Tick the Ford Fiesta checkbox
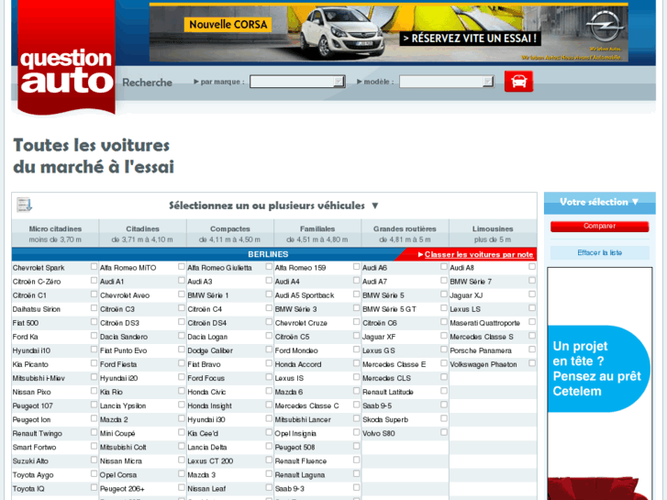The width and height of the screenshot is (667, 500). [x=182, y=363]
